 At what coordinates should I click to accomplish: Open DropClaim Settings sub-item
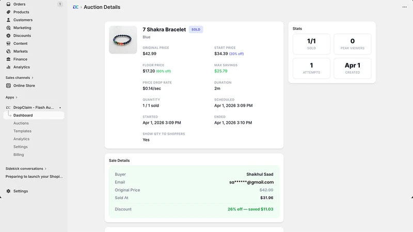pos(21,147)
